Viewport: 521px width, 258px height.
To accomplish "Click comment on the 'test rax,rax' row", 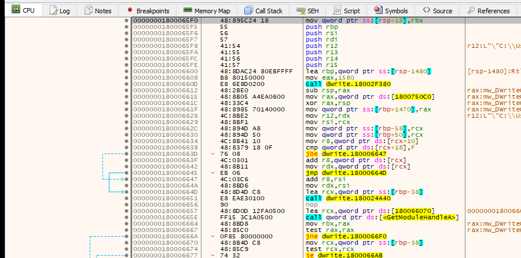I will pos(494,230).
